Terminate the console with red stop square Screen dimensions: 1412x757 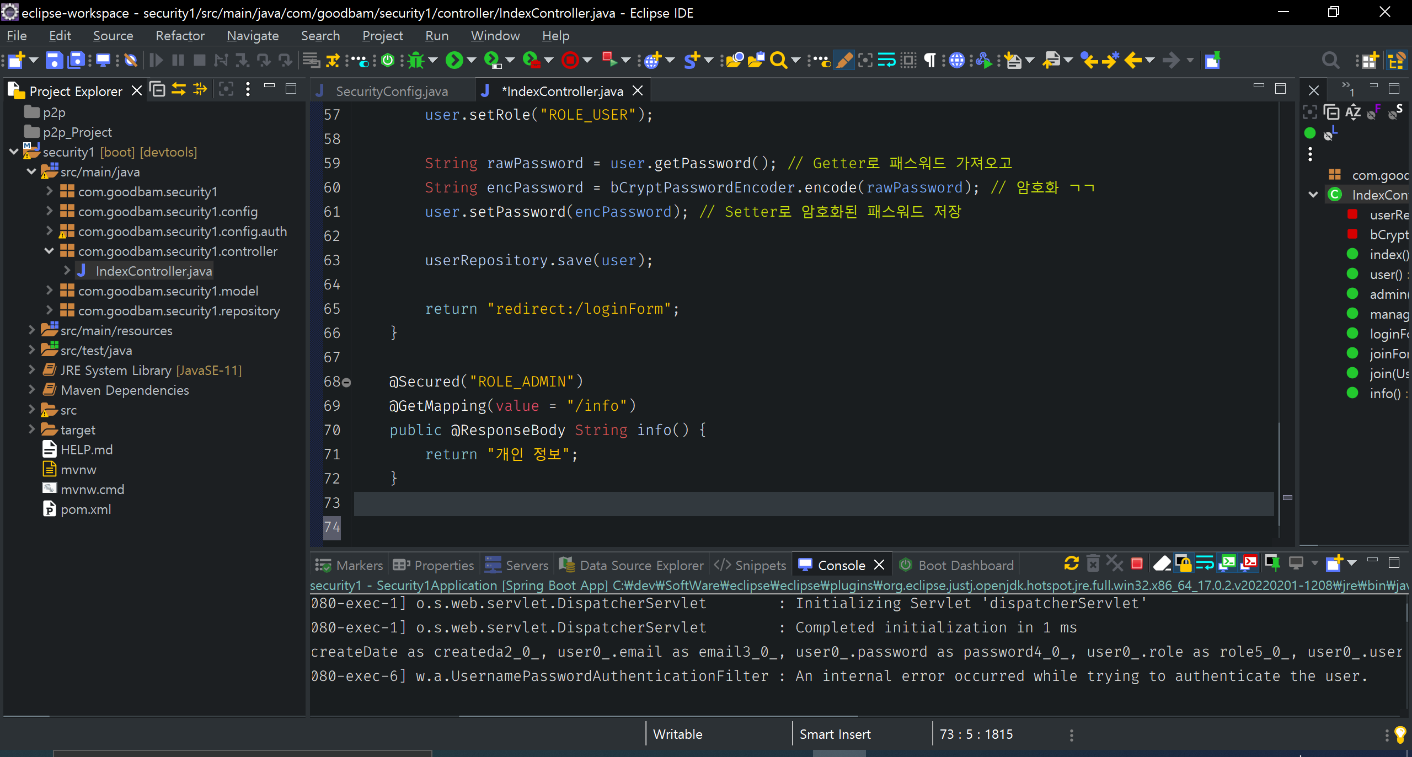click(1136, 563)
